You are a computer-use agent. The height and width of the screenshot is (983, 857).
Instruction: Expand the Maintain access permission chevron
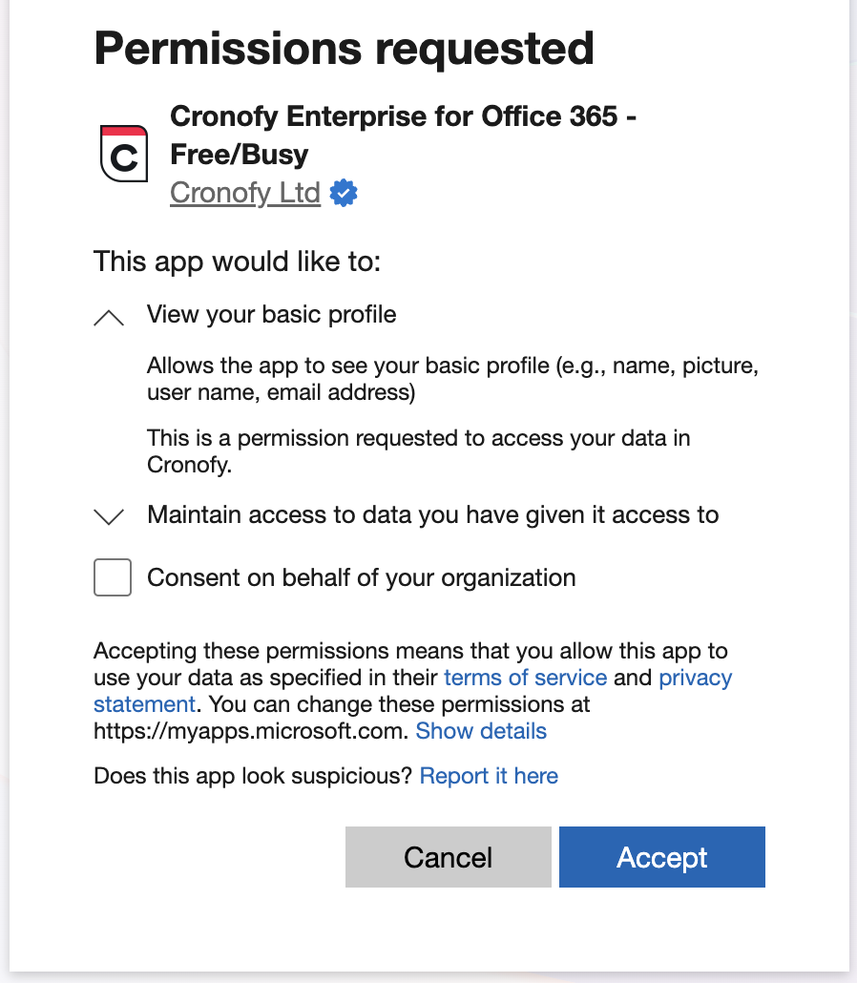[110, 517]
